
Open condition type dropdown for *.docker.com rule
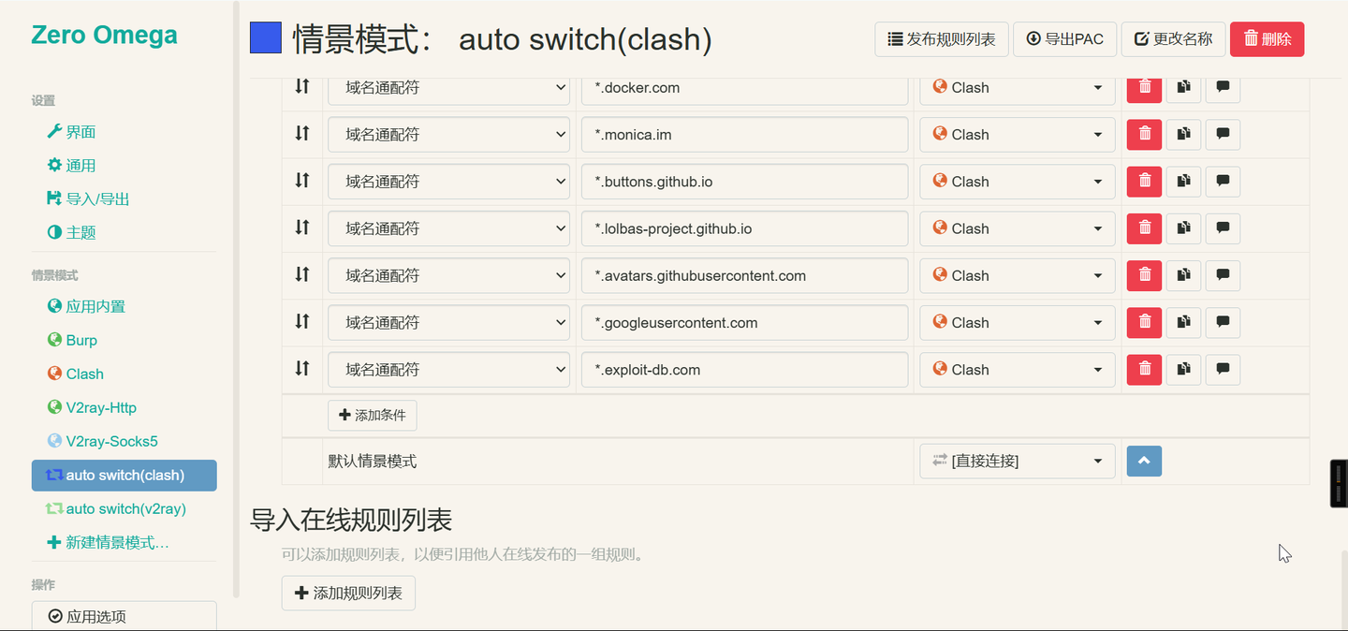click(447, 87)
